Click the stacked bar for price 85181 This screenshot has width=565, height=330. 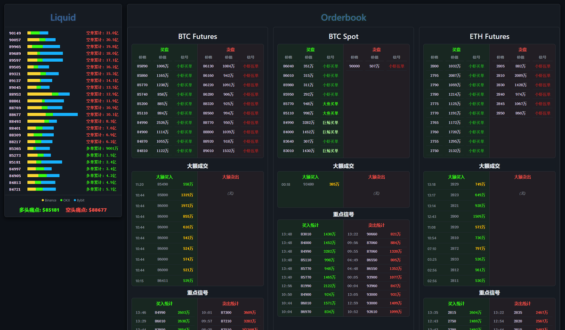tap(45, 162)
